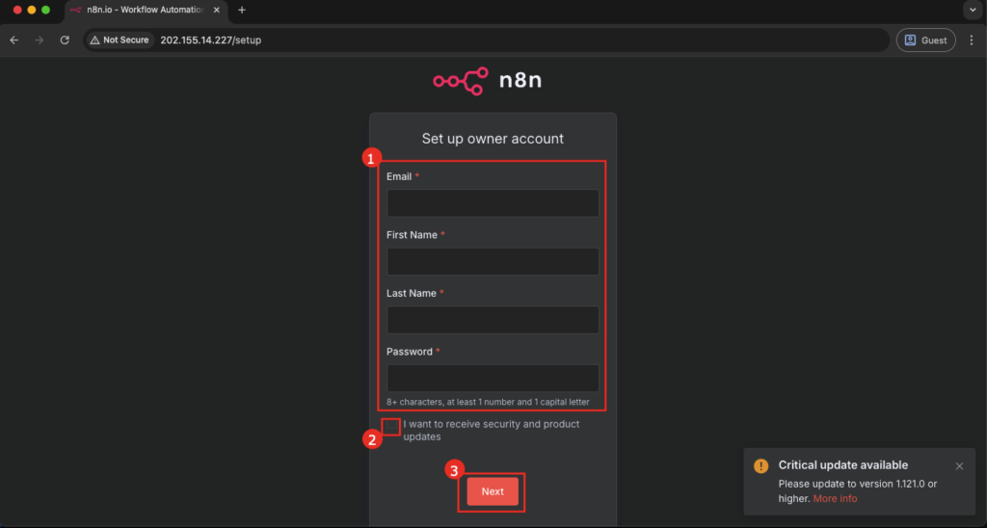
Task: Open the Guest profile button
Action: [x=926, y=40]
